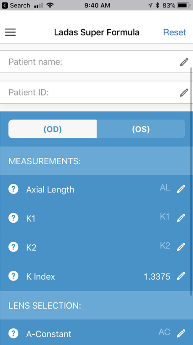This screenshot has width=193, height=345.
Task: Edit the Patient ID pencil icon
Action: click(184, 92)
